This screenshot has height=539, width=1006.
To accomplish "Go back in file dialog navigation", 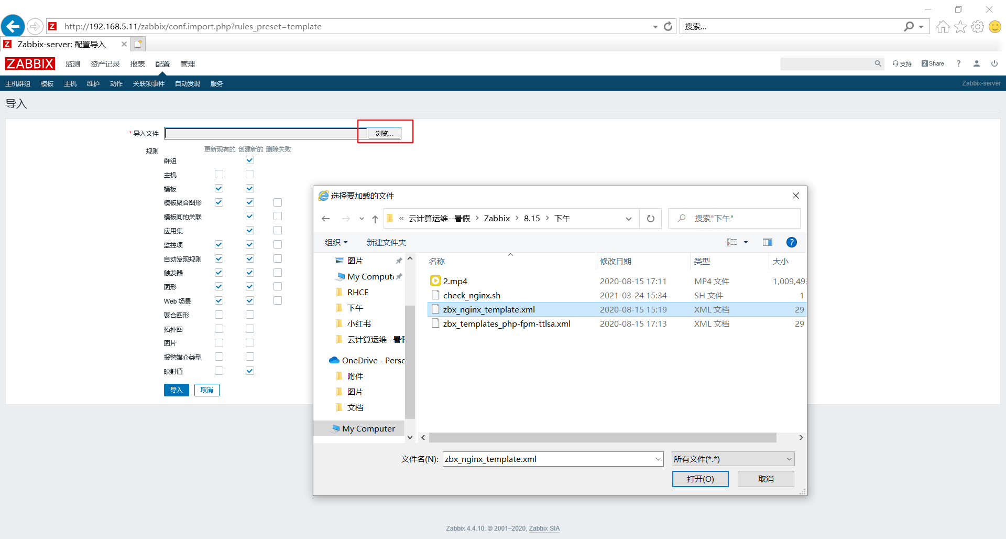I will pos(326,219).
